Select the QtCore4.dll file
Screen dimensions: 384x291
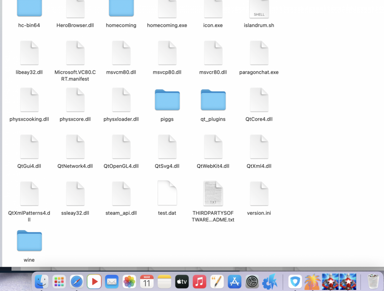(x=259, y=100)
